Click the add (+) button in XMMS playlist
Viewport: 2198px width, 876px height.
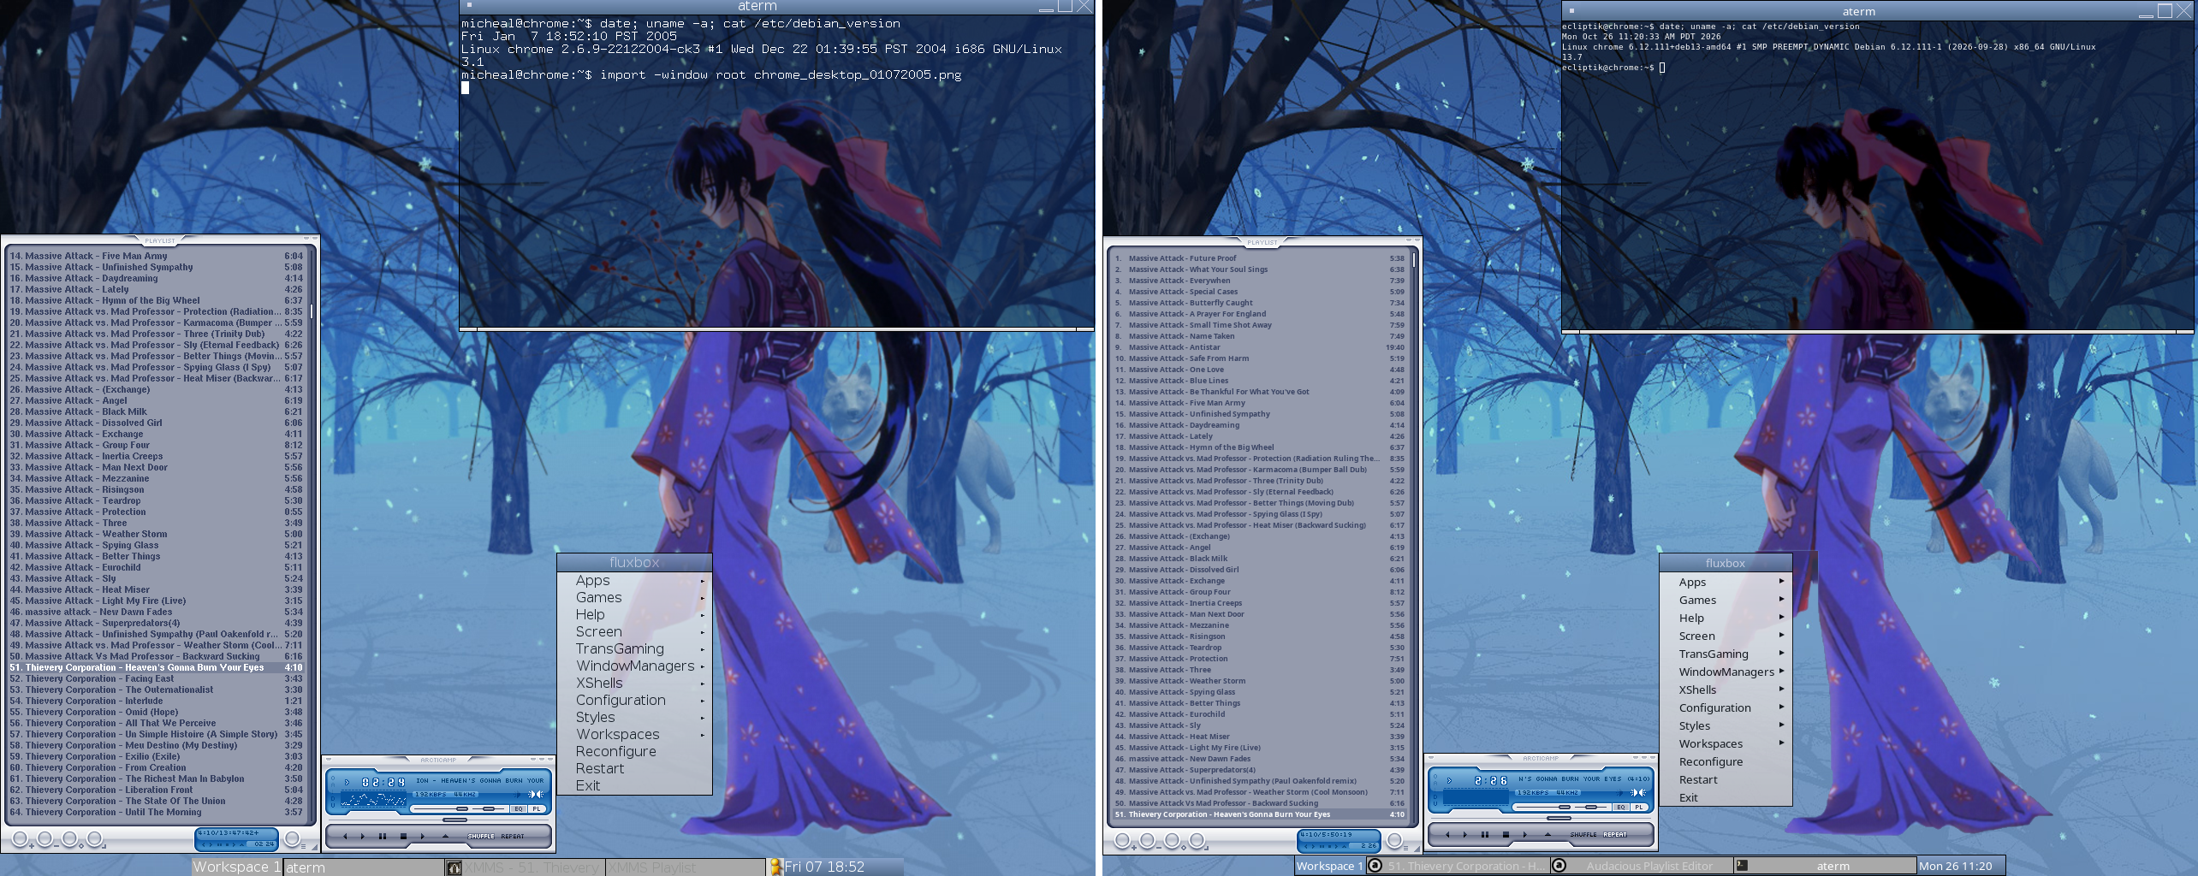pyautogui.click(x=20, y=840)
